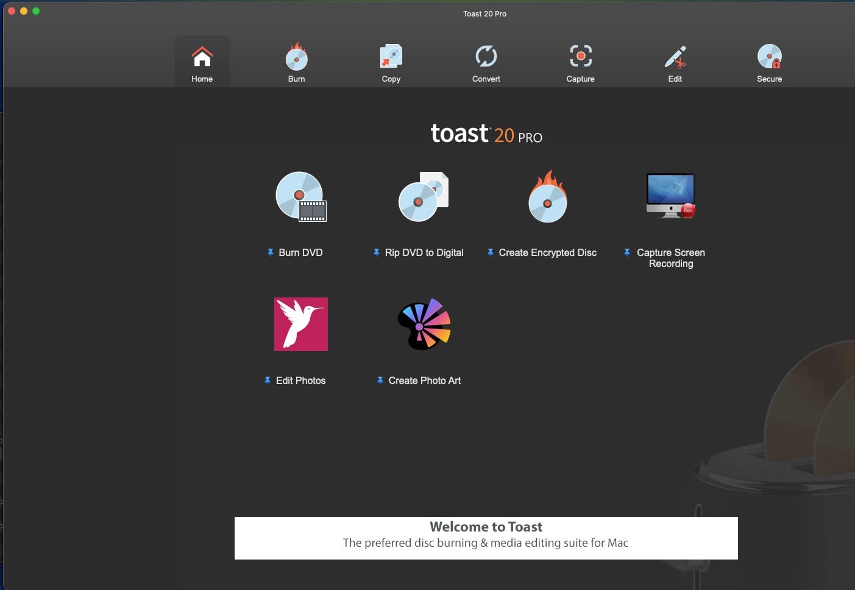Screen dimensions: 855x590
Task: Unpin the Burn DVD shortcut pin
Action: click(x=271, y=252)
